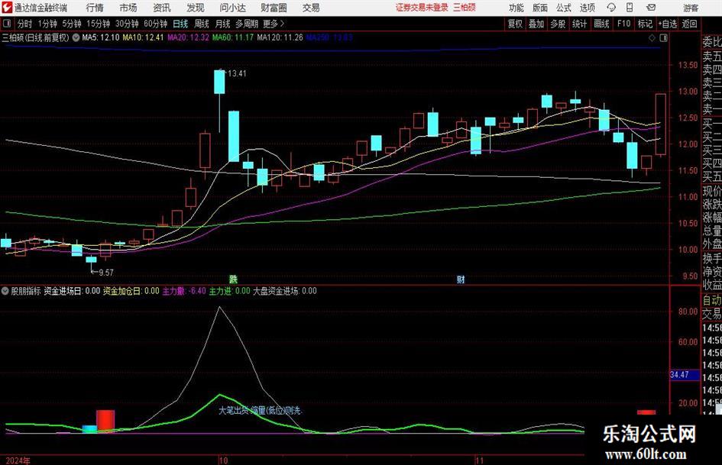This screenshot has height=465, width=722.
Task: Switch to 周线 weekly period
Action: (201, 24)
